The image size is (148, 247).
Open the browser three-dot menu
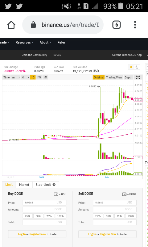135,25
